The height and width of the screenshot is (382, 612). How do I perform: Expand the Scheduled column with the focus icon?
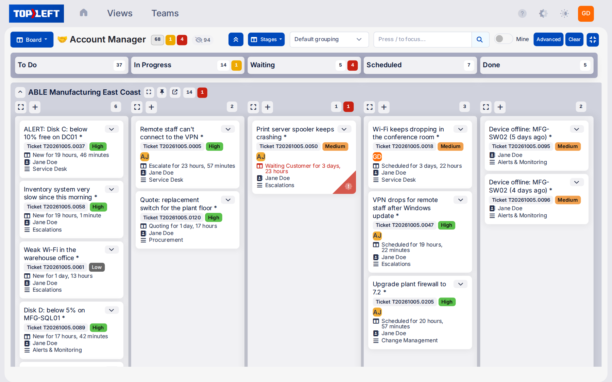point(370,107)
